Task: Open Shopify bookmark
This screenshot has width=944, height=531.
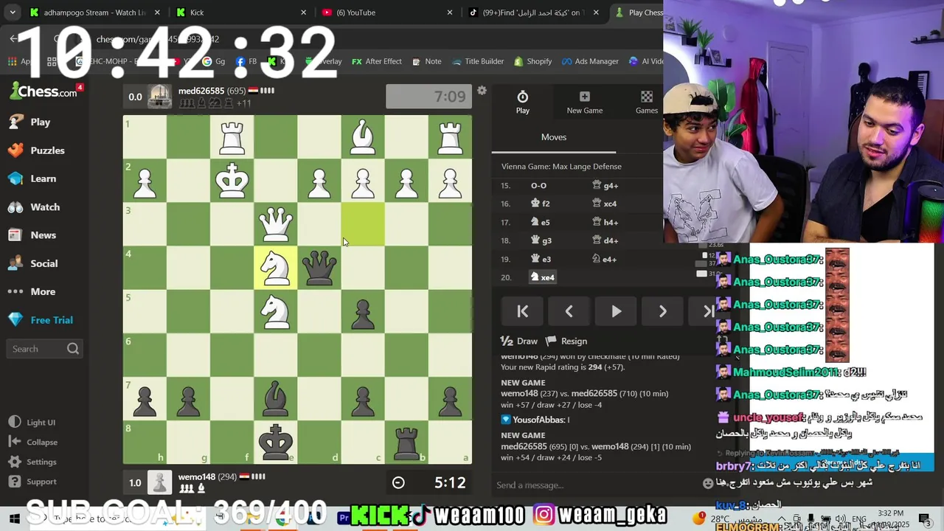Action: tap(532, 61)
